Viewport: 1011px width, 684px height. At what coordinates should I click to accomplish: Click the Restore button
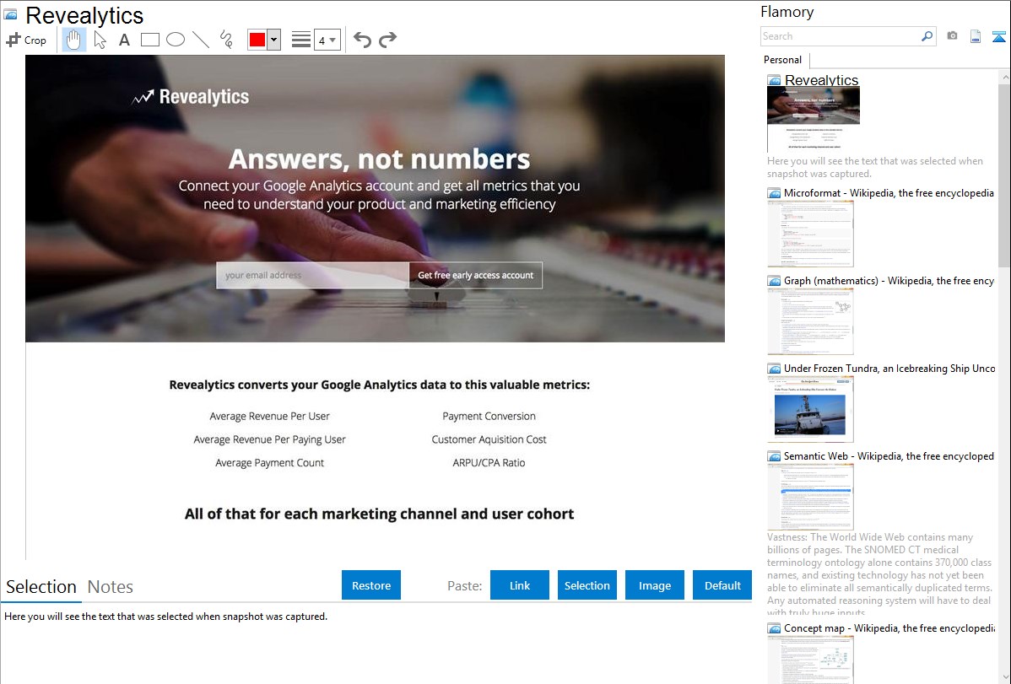point(371,585)
